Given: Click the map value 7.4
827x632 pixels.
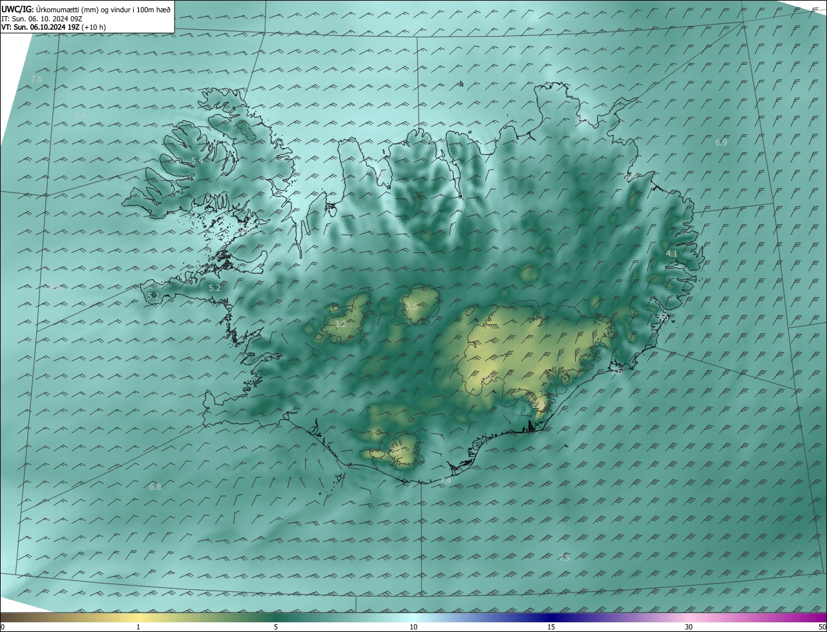Looking at the screenshot, I should 445,481.
